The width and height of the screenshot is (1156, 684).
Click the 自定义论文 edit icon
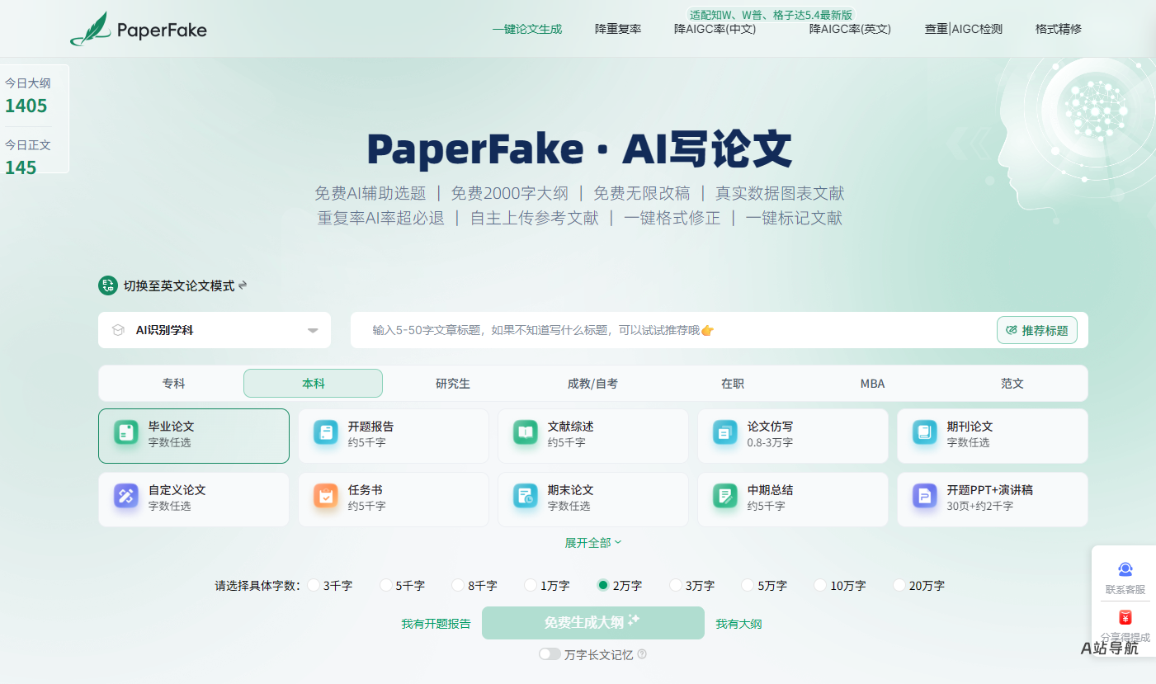(126, 496)
